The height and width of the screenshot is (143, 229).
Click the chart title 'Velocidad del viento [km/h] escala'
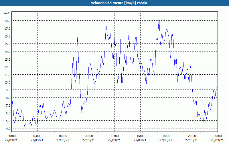click(x=119, y=3)
